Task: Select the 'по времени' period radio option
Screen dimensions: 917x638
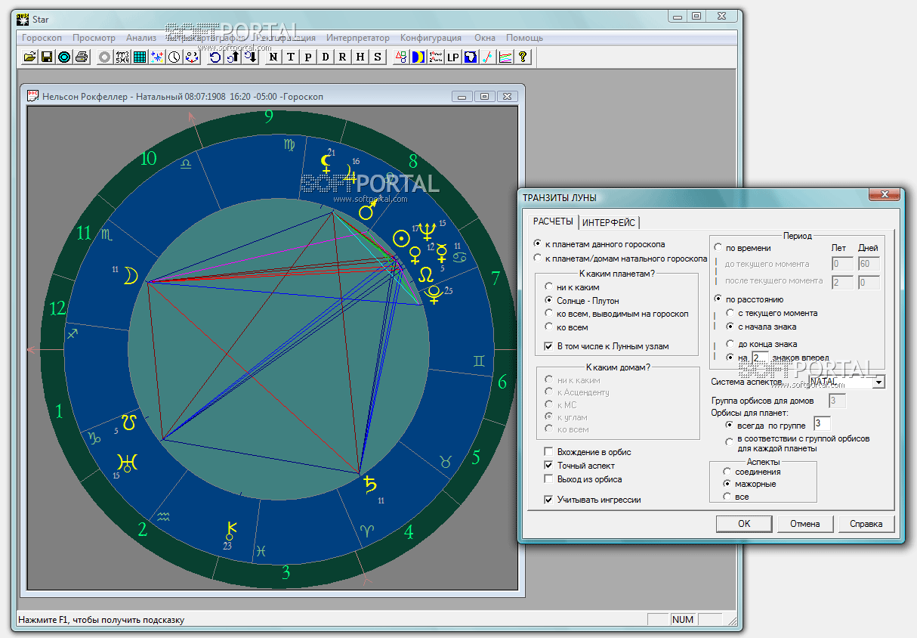Action: pos(718,248)
